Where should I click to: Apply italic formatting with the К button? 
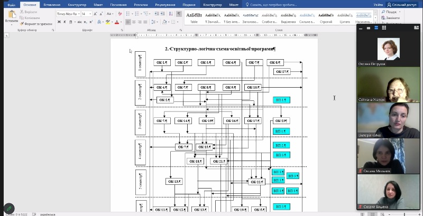click(64, 22)
